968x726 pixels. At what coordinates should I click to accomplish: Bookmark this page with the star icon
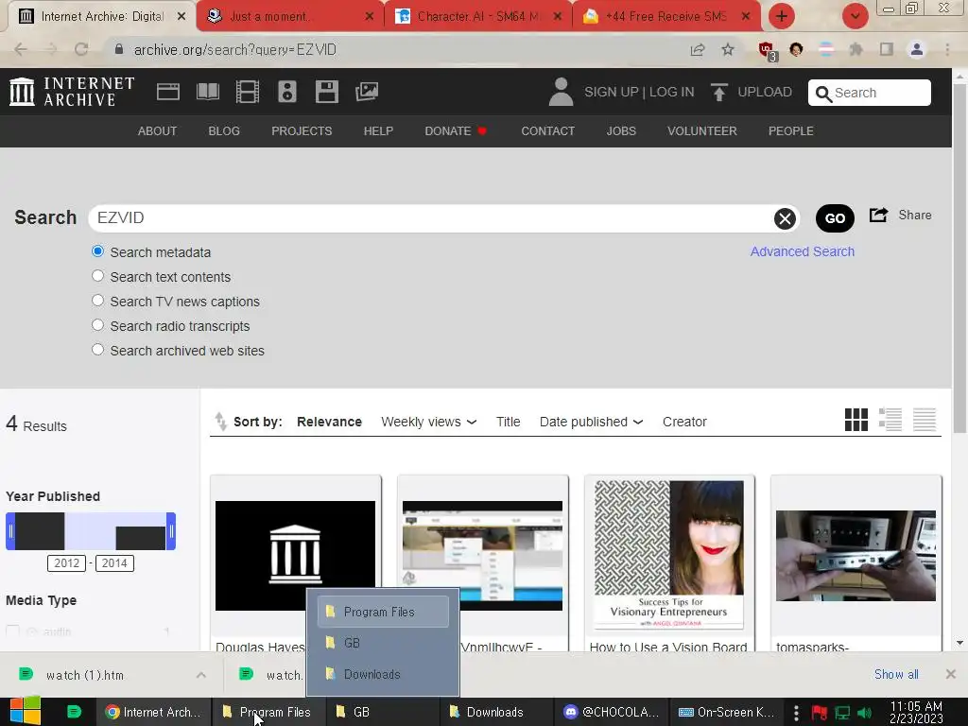tap(728, 49)
